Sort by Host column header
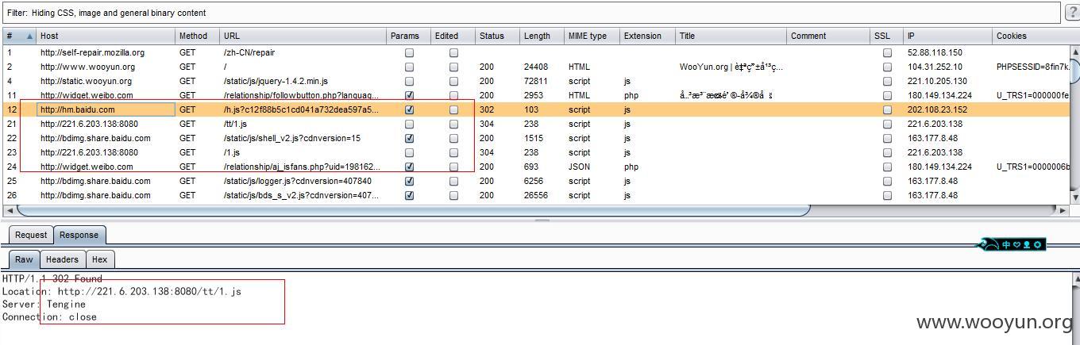The image size is (1080, 345). 106,36
